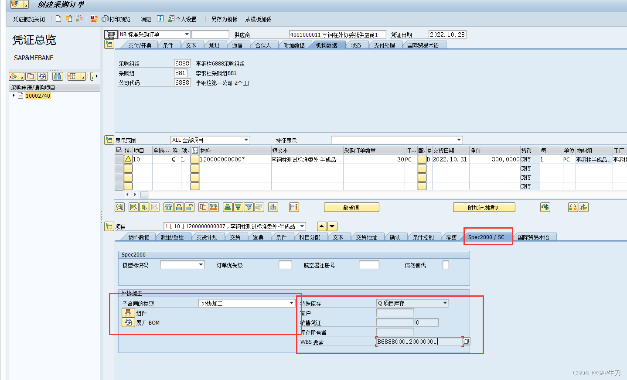Open the 交货地址 item tab
The width and height of the screenshot is (627, 380).
pyautogui.click(x=366, y=237)
